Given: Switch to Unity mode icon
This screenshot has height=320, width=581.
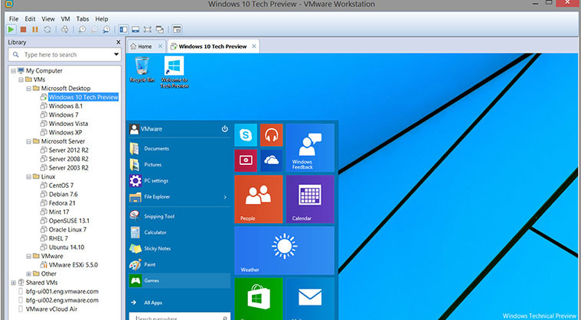Looking at the screenshot, I should pyautogui.click(x=160, y=30).
